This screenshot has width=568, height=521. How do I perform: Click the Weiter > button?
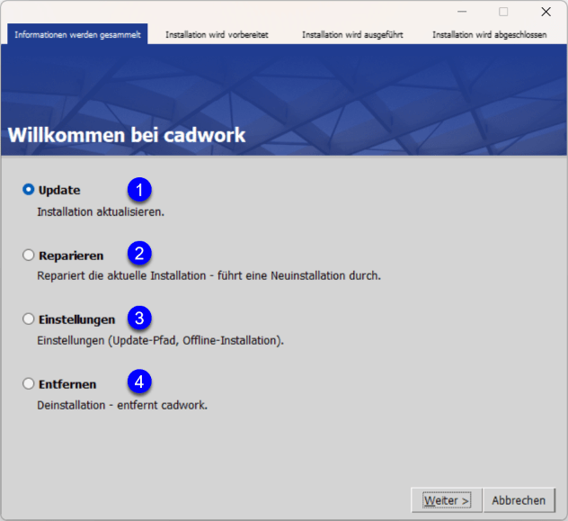pyautogui.click(x=447, y=500)
